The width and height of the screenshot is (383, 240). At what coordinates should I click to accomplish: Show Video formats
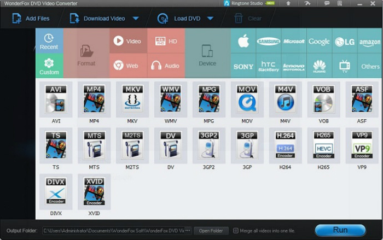pyautogui.click(x=129, y=41)
